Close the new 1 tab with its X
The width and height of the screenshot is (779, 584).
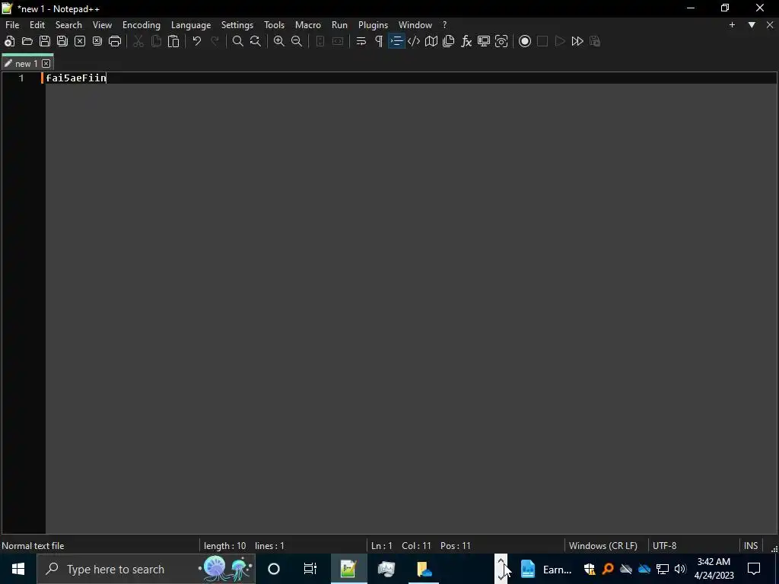click(46, 64)
